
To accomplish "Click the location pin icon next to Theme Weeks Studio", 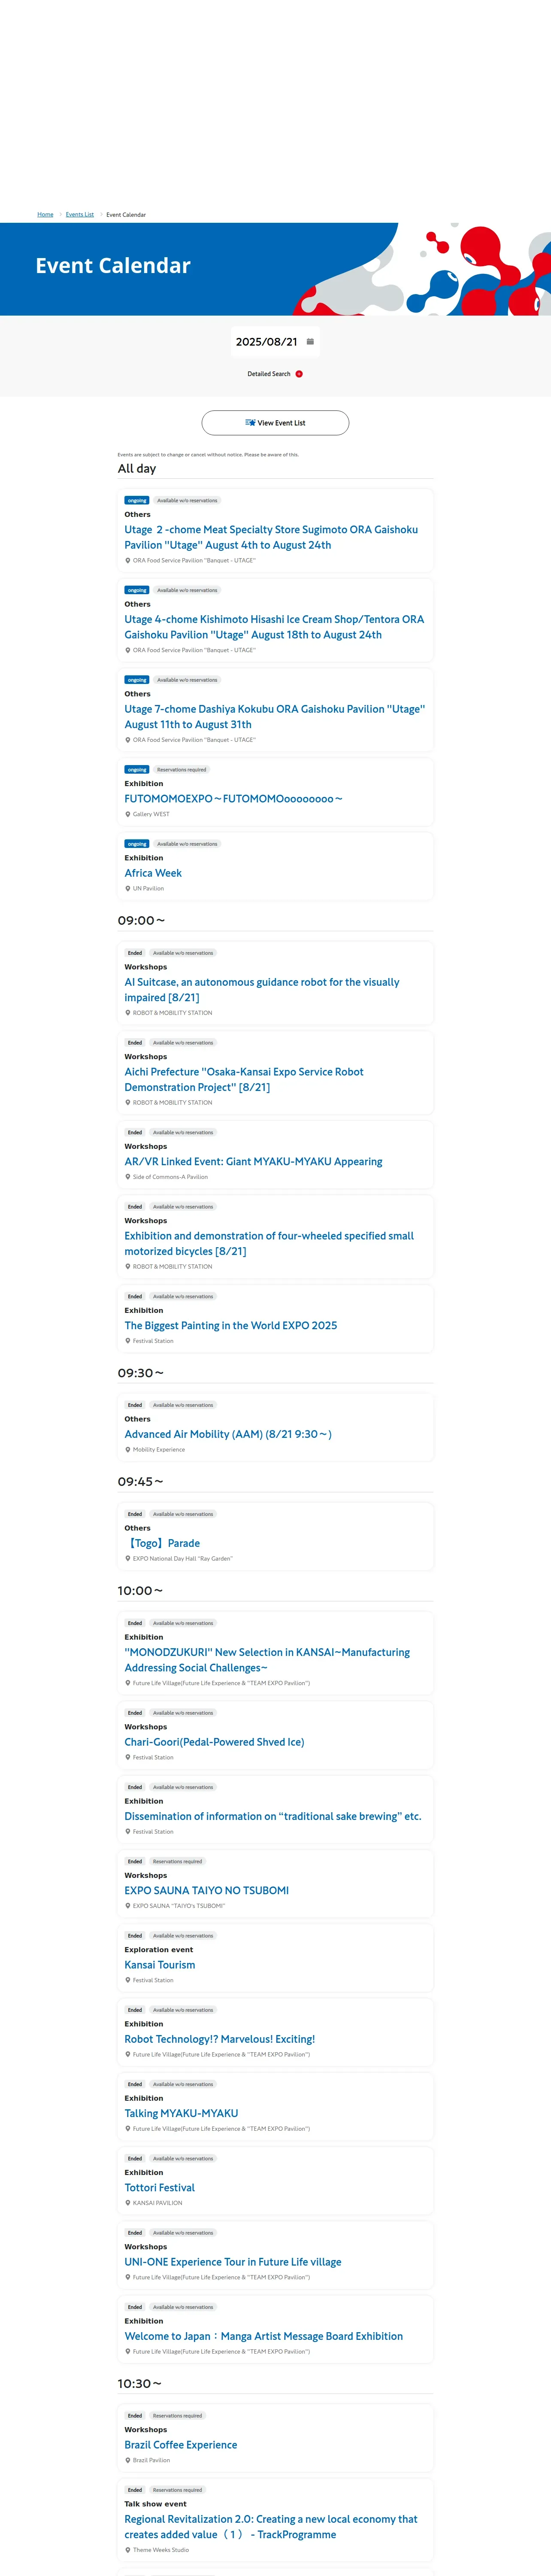I will click(128, 2549).
